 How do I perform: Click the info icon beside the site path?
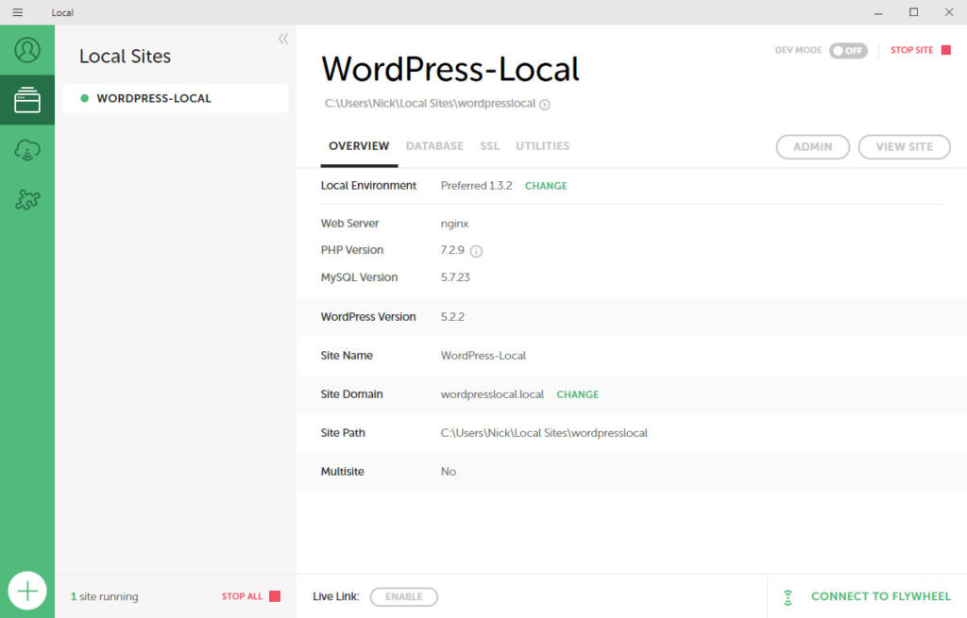pyautogui.click(x=543, y=105)
